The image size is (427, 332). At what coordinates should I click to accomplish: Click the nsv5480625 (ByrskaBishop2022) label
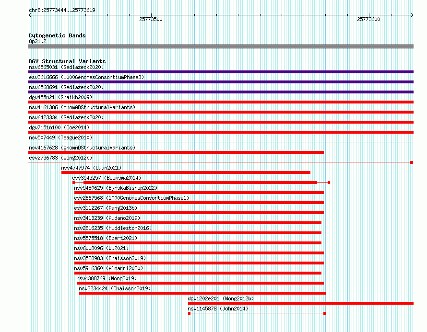click(116, 188)
